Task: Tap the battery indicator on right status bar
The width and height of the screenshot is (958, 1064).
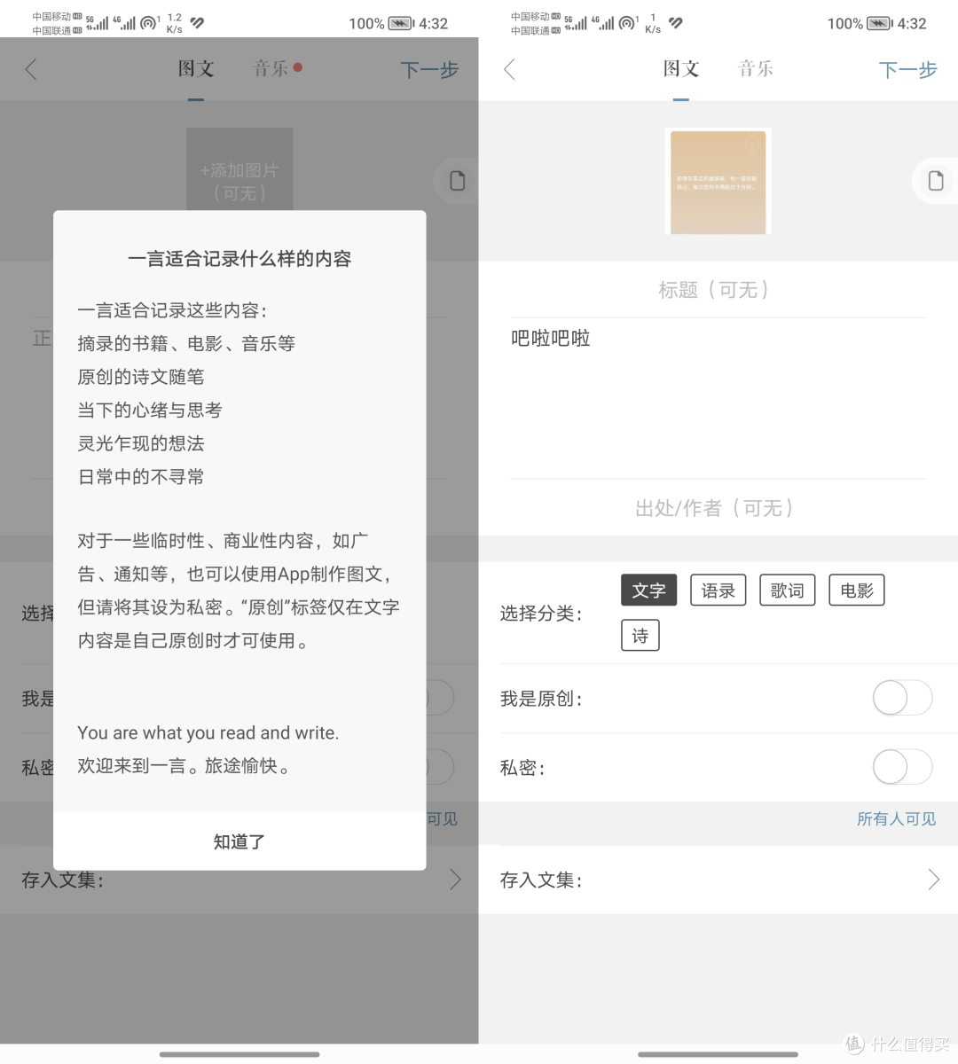Action: (880, 24)
